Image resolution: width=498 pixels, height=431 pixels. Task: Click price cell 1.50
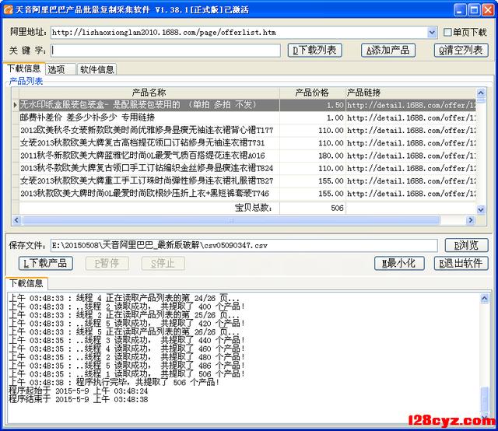point(313,105)
